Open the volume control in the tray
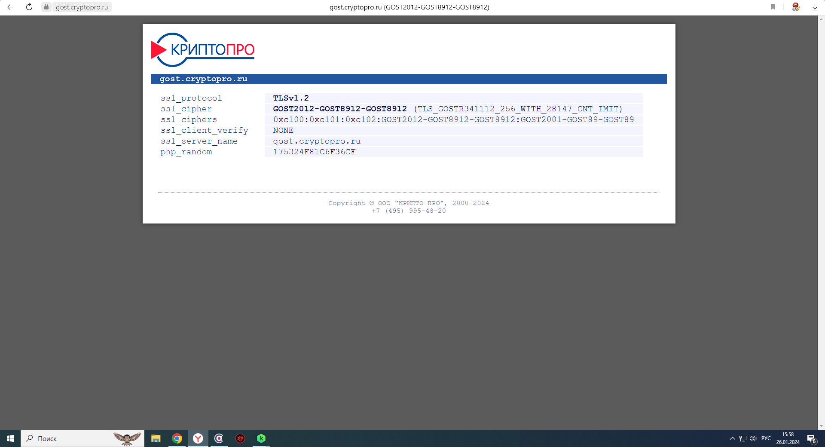Image resolution: width=825 pixels, height=447 pixels. coord(753,438)
